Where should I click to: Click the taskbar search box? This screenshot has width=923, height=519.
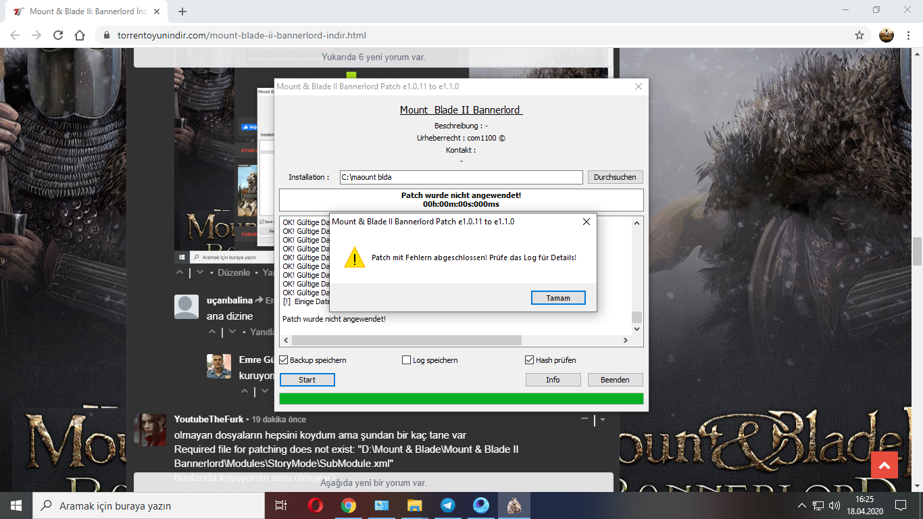click(149, 505)
